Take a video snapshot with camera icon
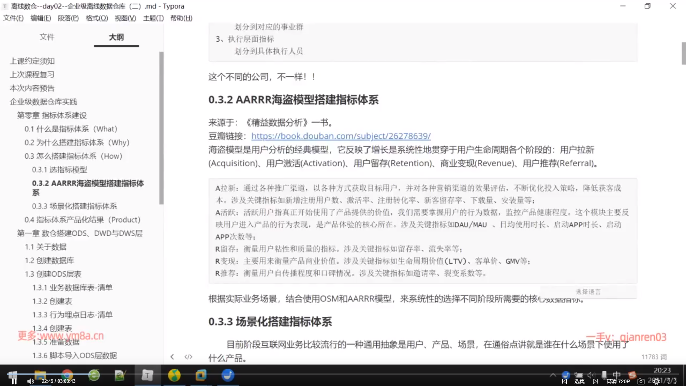Screen dimensions: 686x386 [x=641, y=381]
